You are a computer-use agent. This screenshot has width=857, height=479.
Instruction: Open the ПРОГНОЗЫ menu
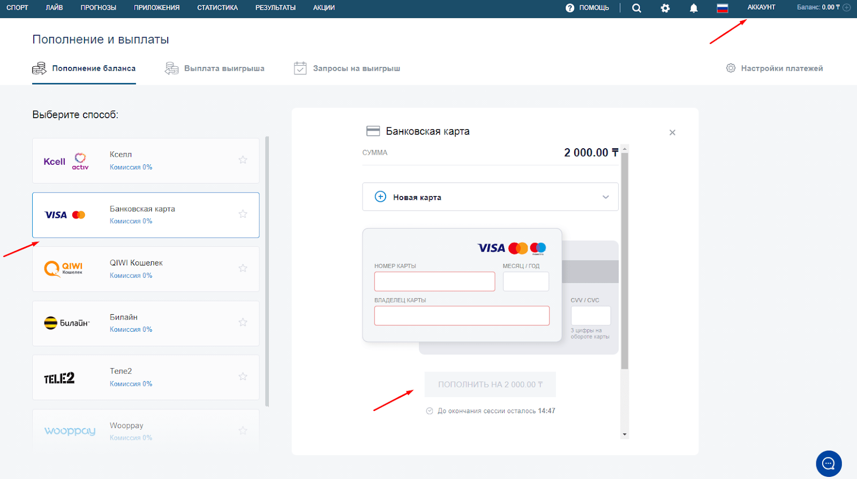click(x=99, y=7)
